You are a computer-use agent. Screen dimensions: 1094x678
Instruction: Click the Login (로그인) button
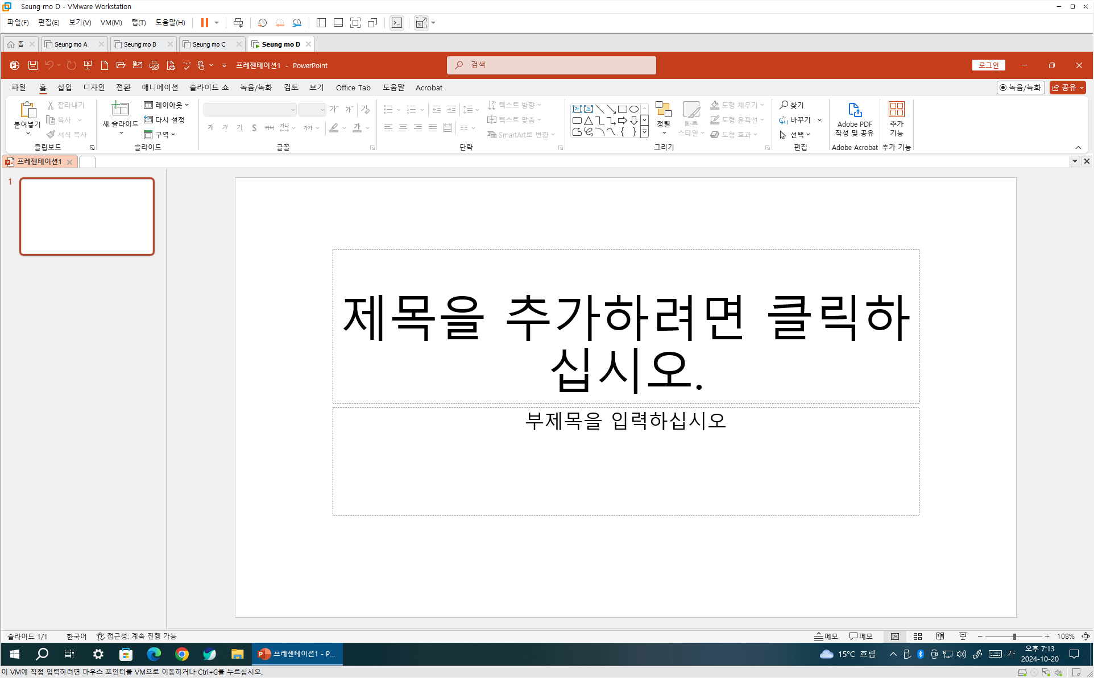point(988,65)
